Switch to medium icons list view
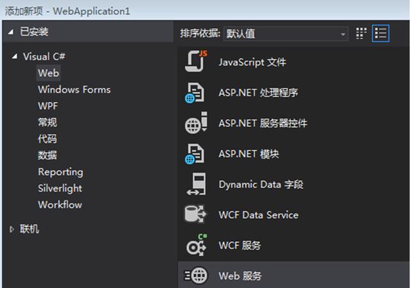This screenshot has height=288, width=410. (x=381, y=33)
